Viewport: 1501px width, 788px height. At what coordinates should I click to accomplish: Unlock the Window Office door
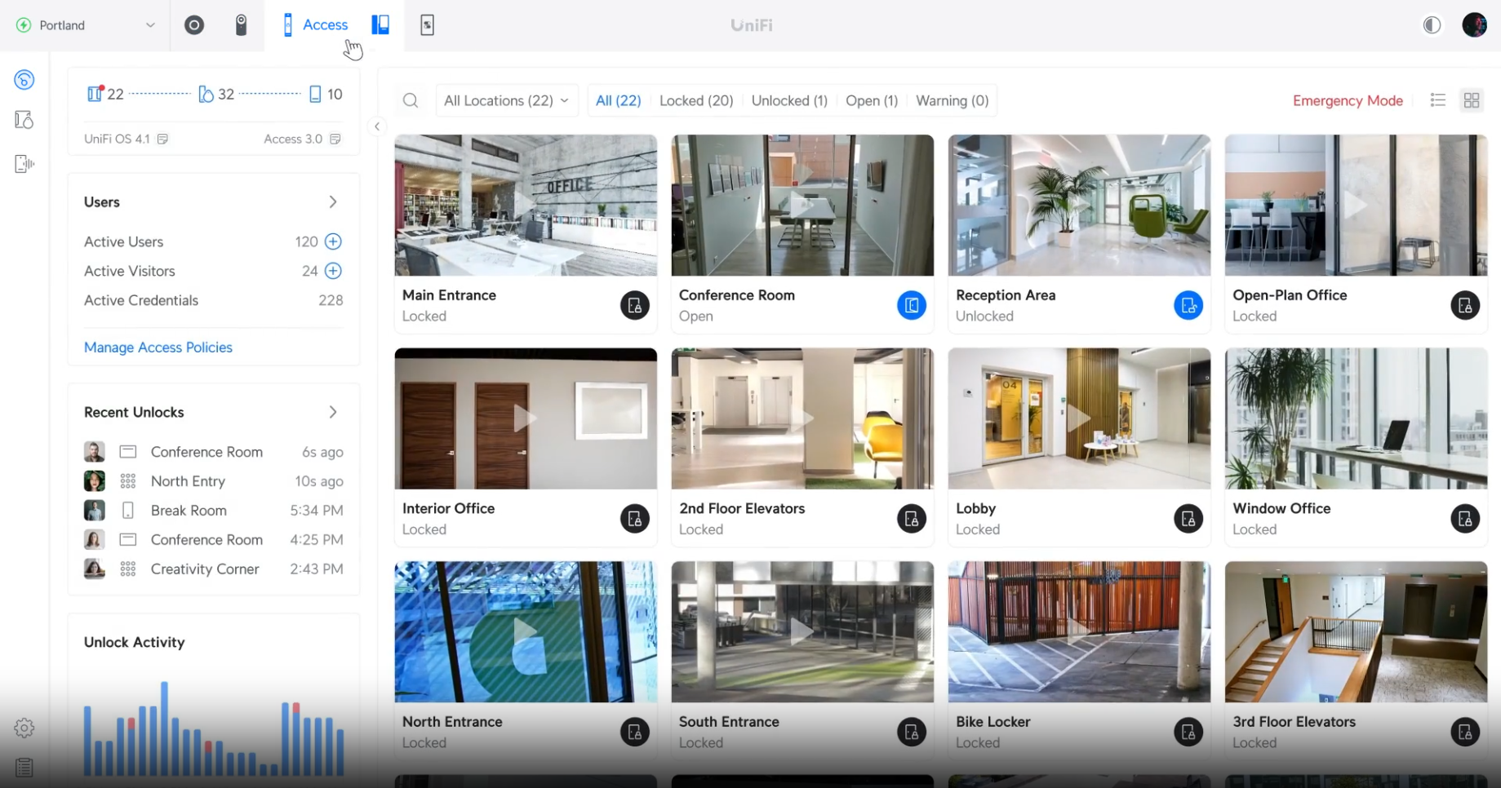(1465, 519)
